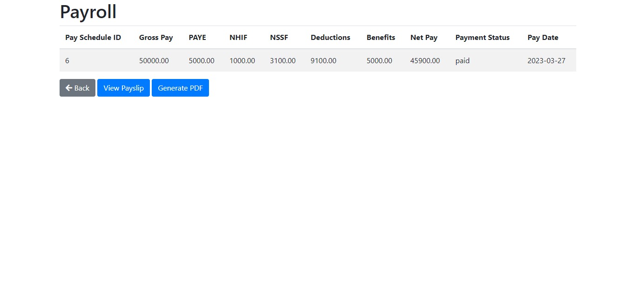Click the paid payment status cell

point(462,60)
